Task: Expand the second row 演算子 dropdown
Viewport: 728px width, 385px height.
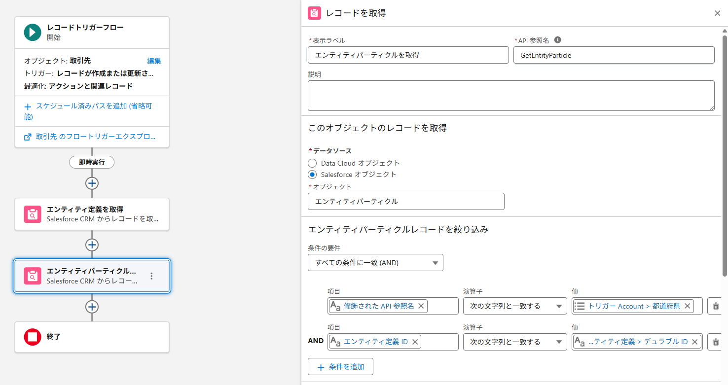Action: pyautogui.click(x=515, y=342)
